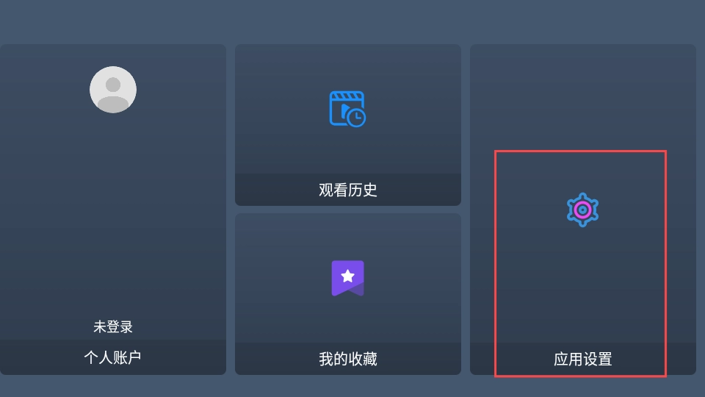
Task: Open app settings via the gear icon
Action: click(582, 210)
